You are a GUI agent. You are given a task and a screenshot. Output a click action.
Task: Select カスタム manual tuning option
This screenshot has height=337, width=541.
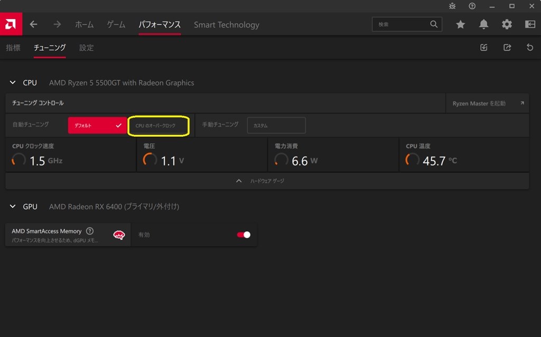point(276,125)
